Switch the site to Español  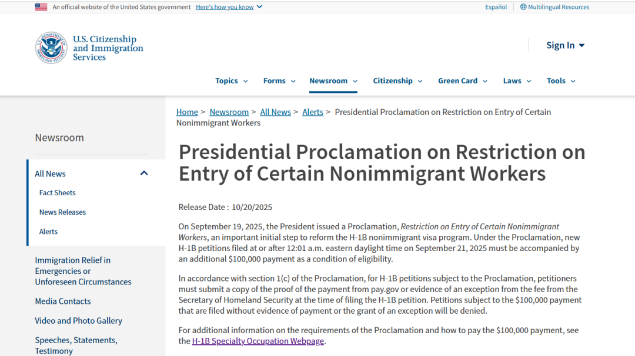496,7
